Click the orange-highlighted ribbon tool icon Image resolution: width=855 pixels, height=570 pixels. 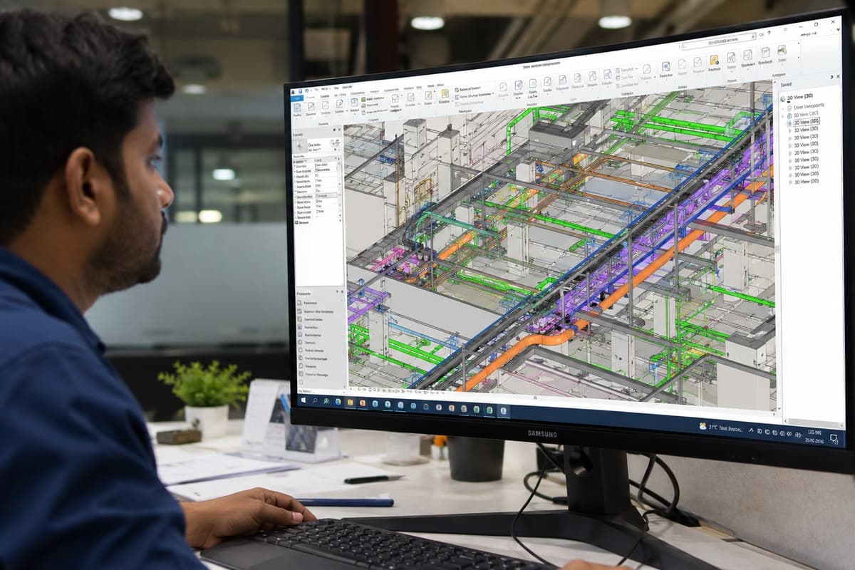[x=714, y=60]
